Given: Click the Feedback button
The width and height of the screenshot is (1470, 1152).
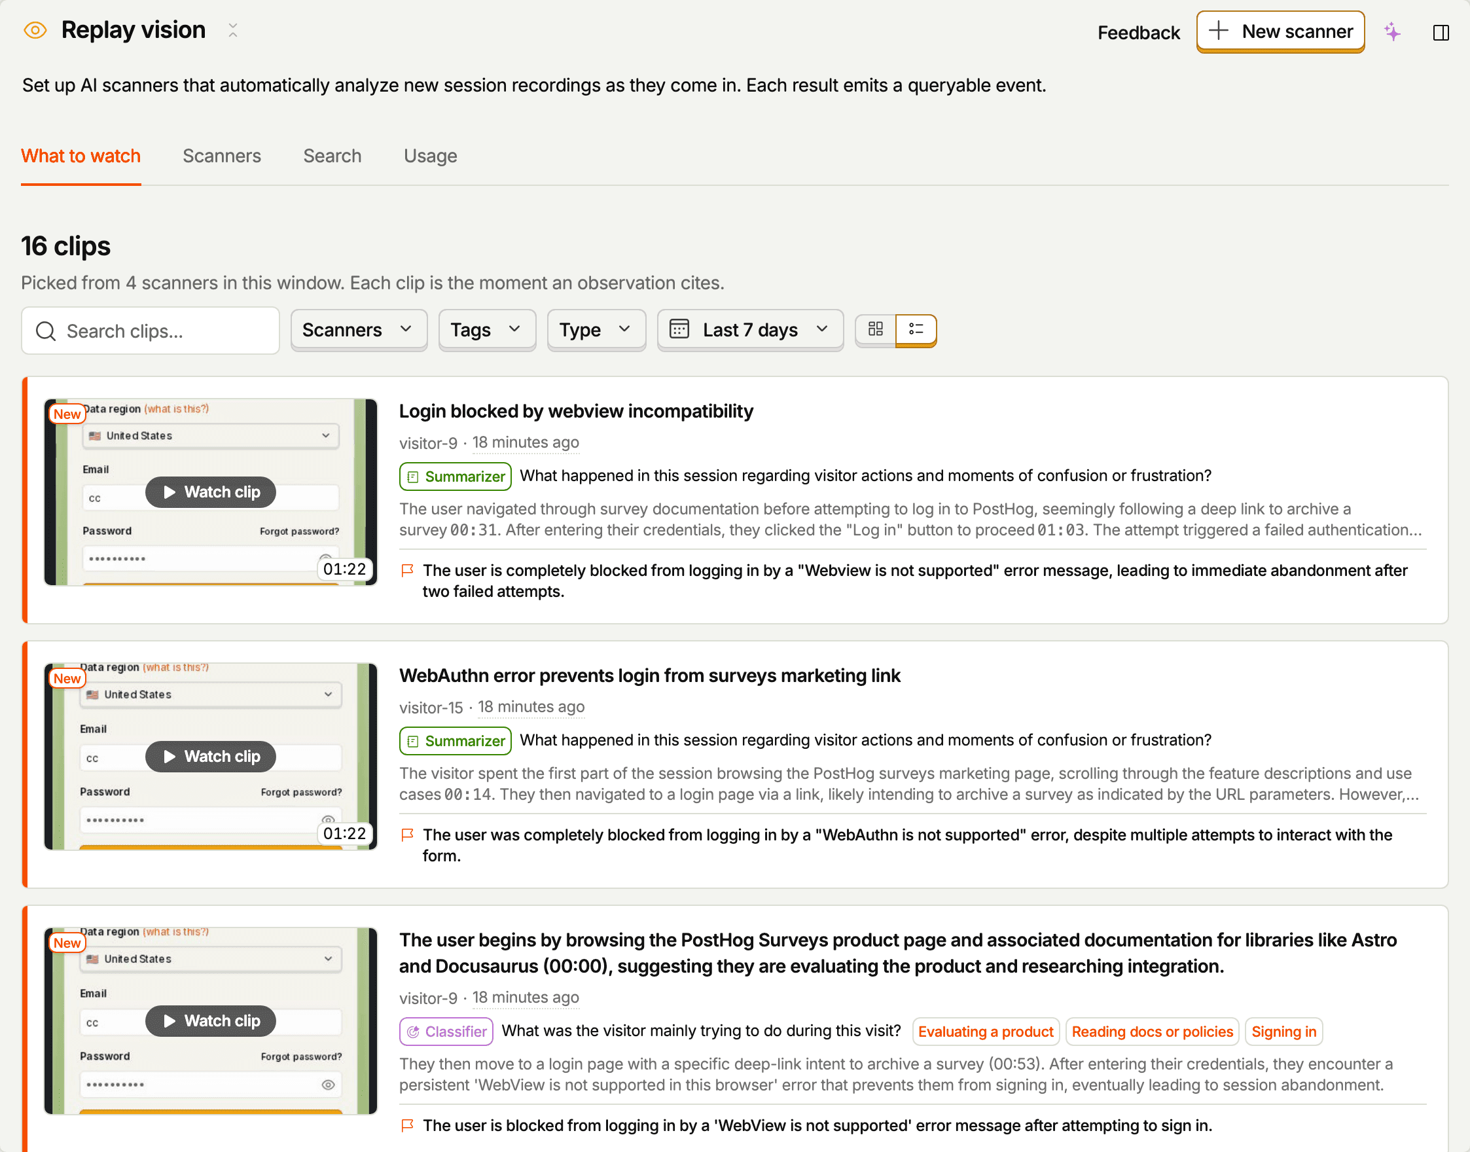Looking at the screenshot, I should click(x=1138, y=32).
